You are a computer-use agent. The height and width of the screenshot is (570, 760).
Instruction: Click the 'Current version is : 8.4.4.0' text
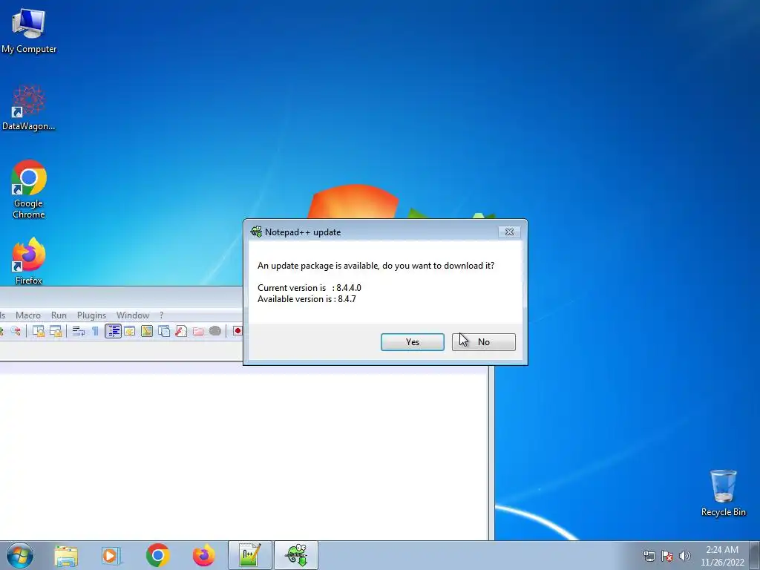(309, 288)
